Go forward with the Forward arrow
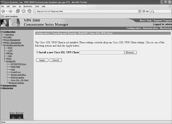This screenshot has height=124, width=172. click(x=10, y=11)
